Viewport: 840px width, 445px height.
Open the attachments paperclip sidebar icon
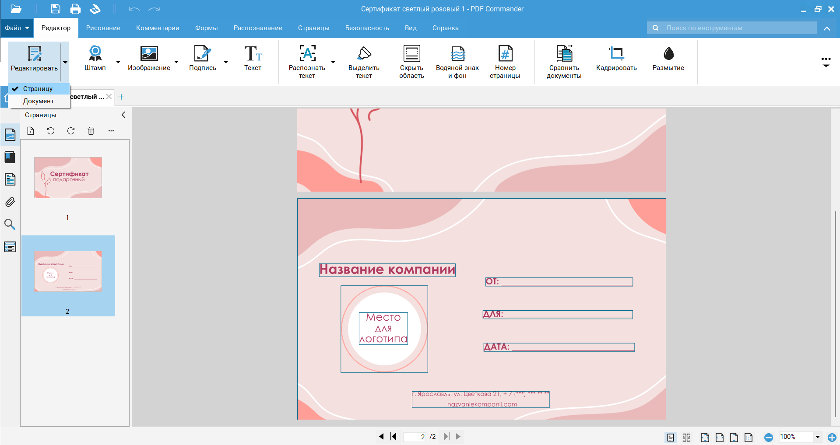point(10,202)
